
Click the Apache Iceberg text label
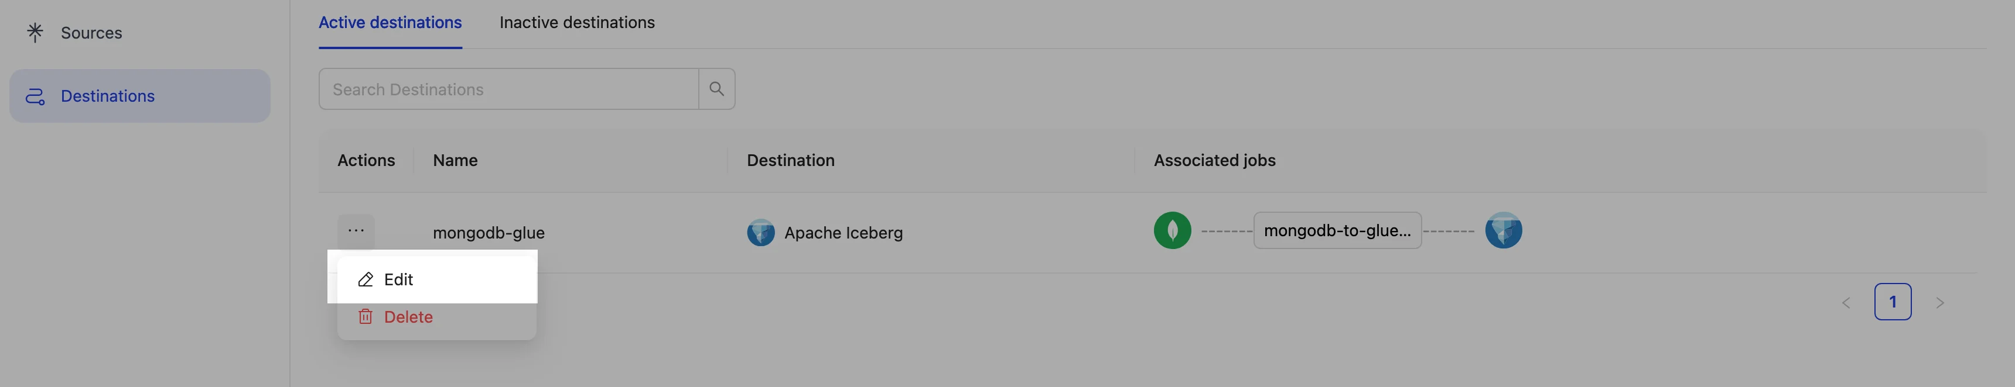coord(843,233)
